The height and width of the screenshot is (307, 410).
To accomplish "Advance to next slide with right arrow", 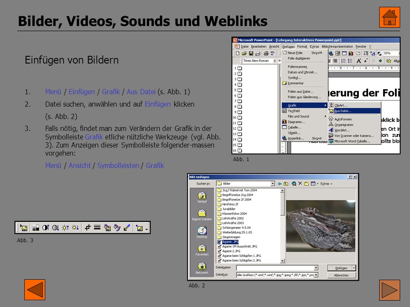I will [389, 290].
